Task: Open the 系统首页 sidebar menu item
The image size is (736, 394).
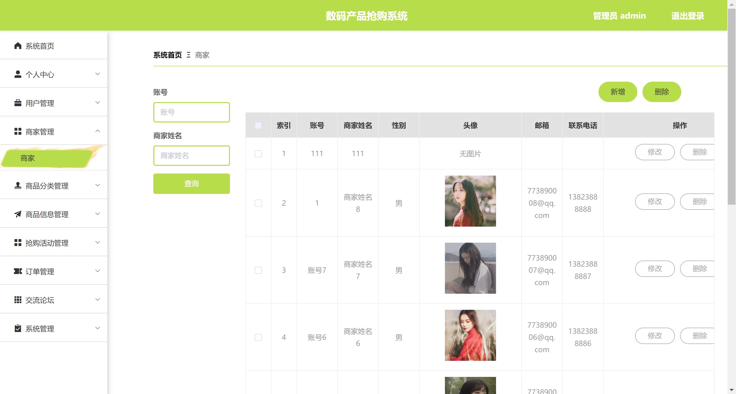Action: [x=54, y=46]
